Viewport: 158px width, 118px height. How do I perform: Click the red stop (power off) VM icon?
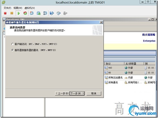click(5, 13)
